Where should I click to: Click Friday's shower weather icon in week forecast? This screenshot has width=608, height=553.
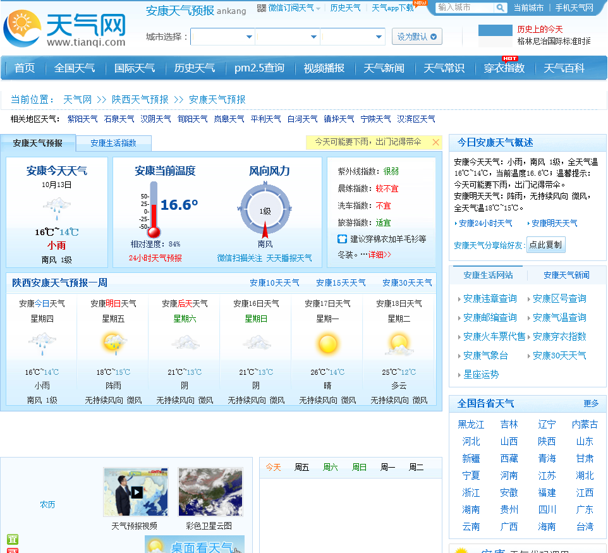113,344
